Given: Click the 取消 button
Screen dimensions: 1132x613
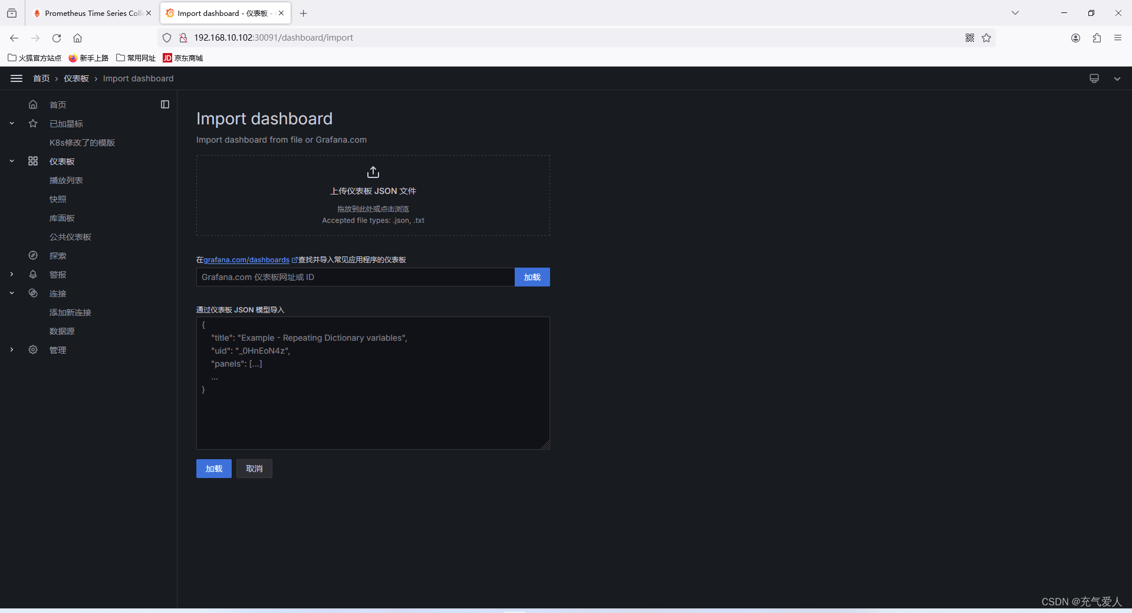Looking at the screenshot, I should pyautogui.click(x=254, y=469).
